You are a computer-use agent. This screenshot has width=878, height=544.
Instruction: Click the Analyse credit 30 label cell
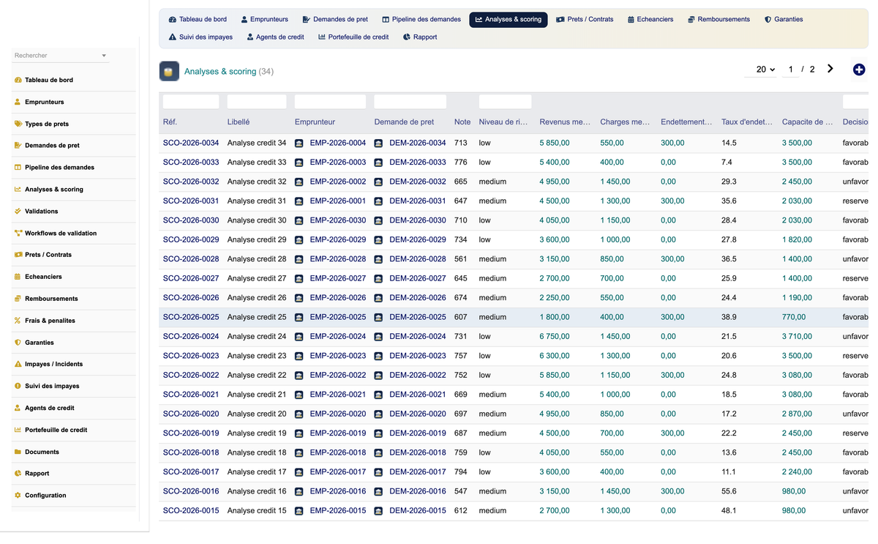coord(257,220)
